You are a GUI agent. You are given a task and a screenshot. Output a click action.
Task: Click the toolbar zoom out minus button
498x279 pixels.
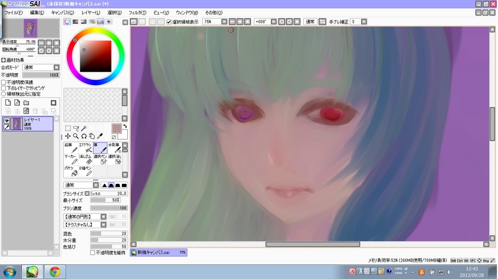click(232, 22)
